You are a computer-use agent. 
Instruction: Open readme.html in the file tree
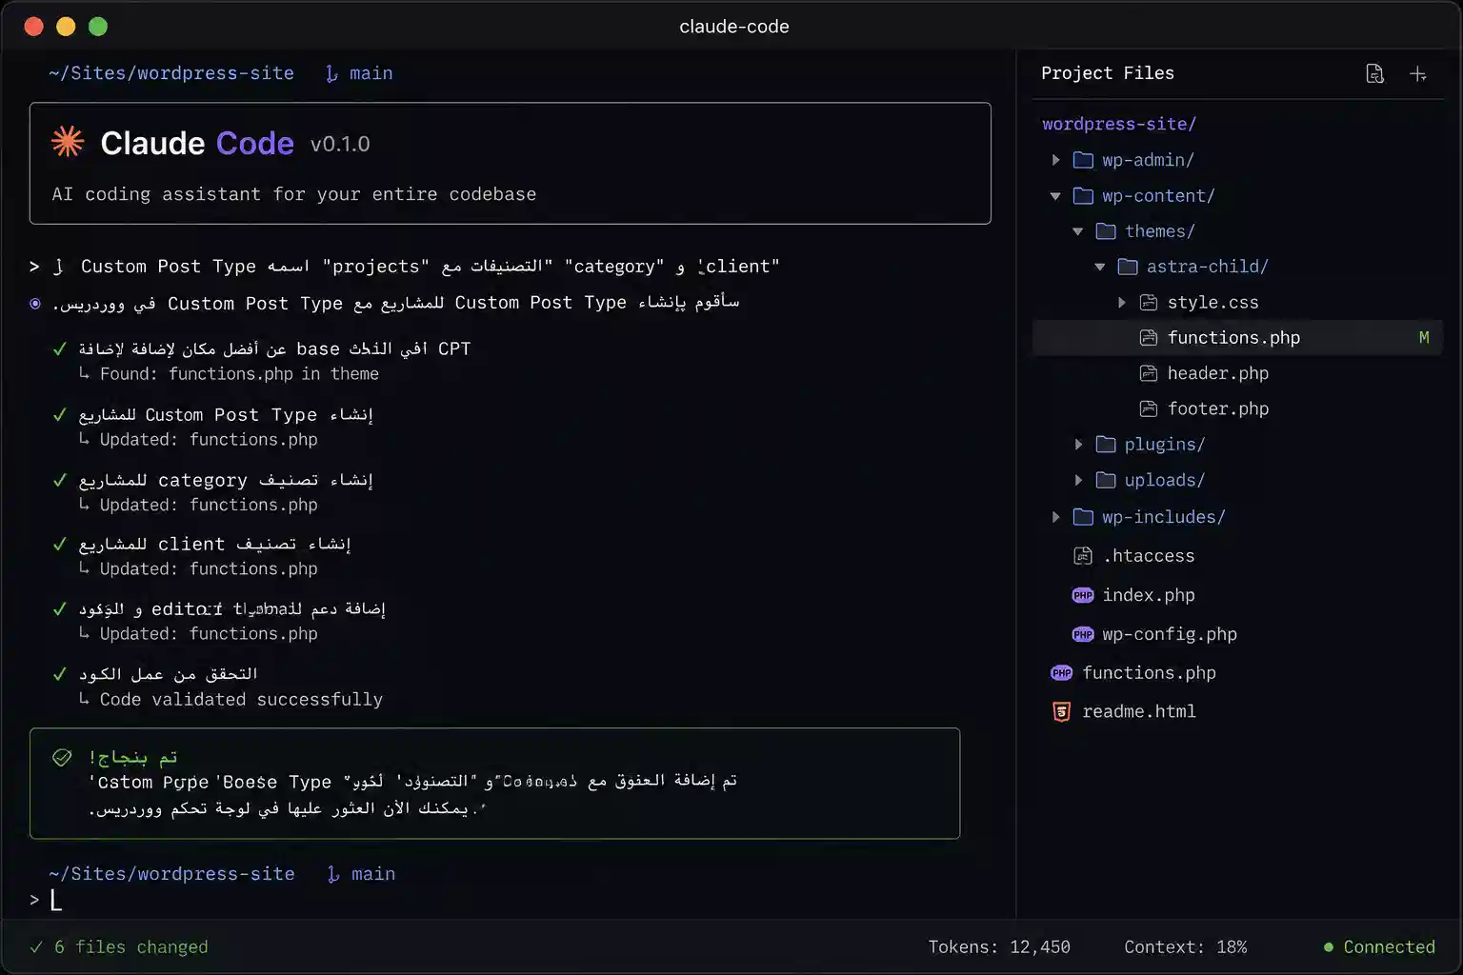tap(1139, 712)
